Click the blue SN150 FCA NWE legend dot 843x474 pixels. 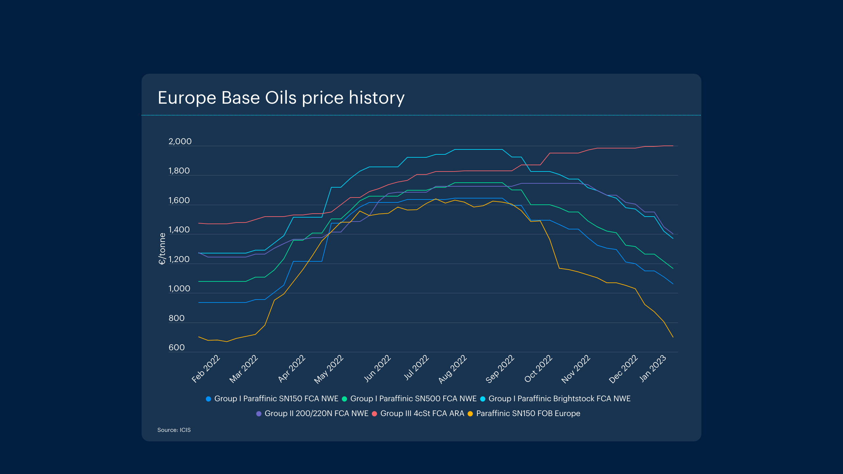[208, 399]
